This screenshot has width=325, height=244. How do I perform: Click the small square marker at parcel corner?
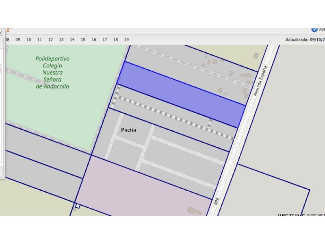pyautogui.click(x=77, y=206)
